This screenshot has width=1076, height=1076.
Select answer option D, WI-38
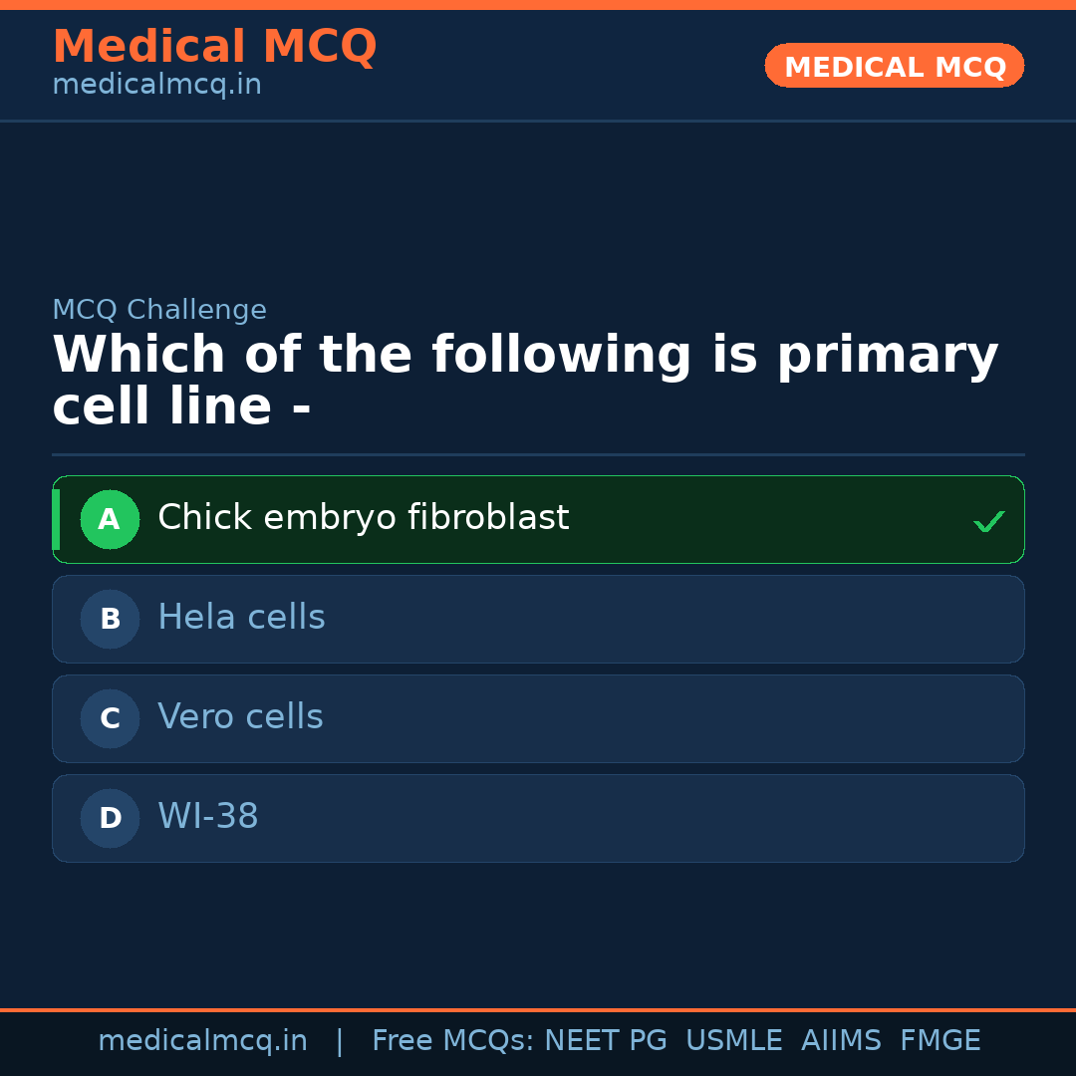pyautogui.click(x=538, y=818)
